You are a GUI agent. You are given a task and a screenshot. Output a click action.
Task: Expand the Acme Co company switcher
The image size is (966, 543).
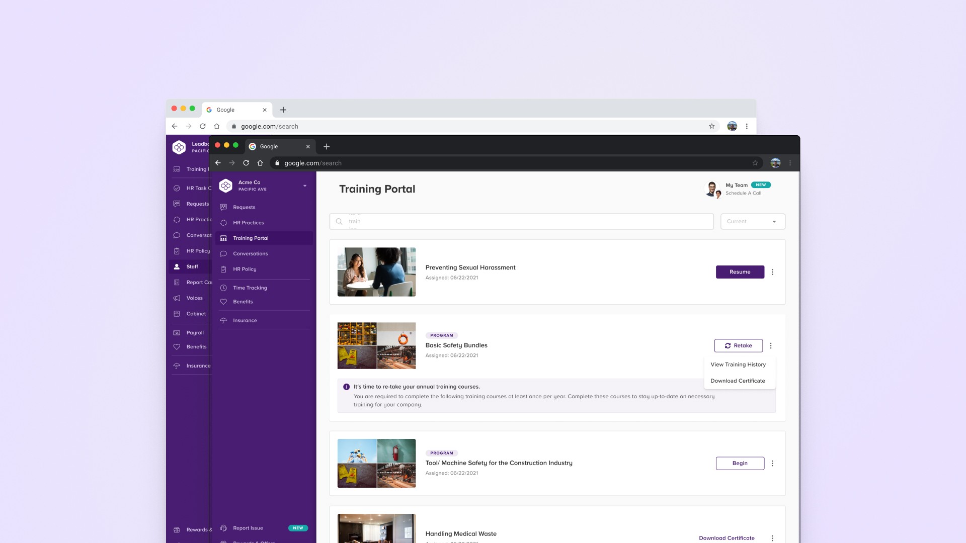tap(305, 186)
